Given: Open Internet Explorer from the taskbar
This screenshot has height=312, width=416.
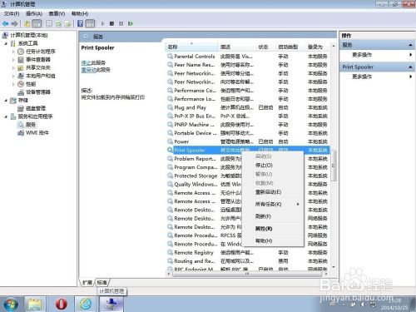Looking at the screenshot, I should click(x=86, y=304).
